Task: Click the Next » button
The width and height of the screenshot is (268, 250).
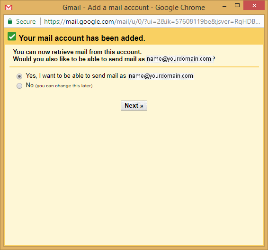Action: pyautogui.click(x=134, y=105)
